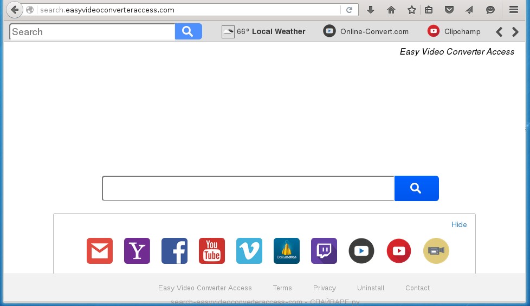This screenshot has width=530, height=306.
Task: Open the Yahoo shortcut icon
Action: tap(137, 251)
